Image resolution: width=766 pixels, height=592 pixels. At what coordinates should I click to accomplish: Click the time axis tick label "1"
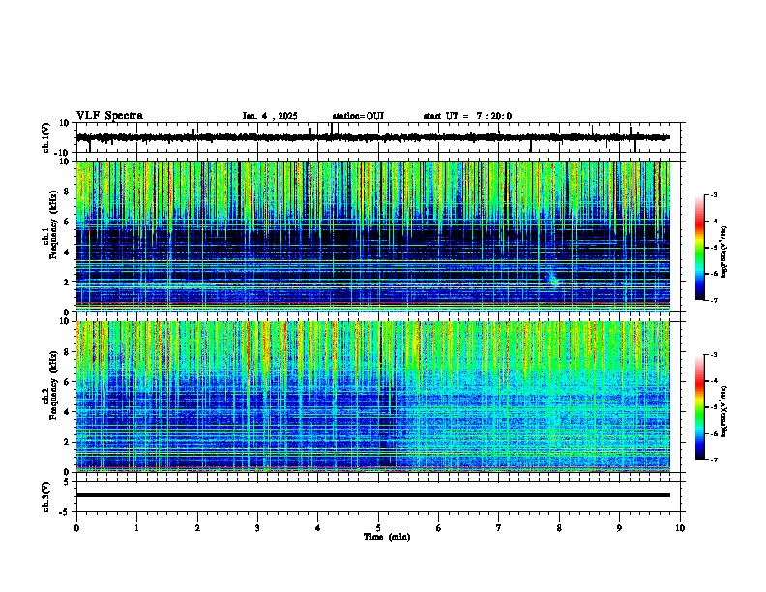(x=136, y=528)
